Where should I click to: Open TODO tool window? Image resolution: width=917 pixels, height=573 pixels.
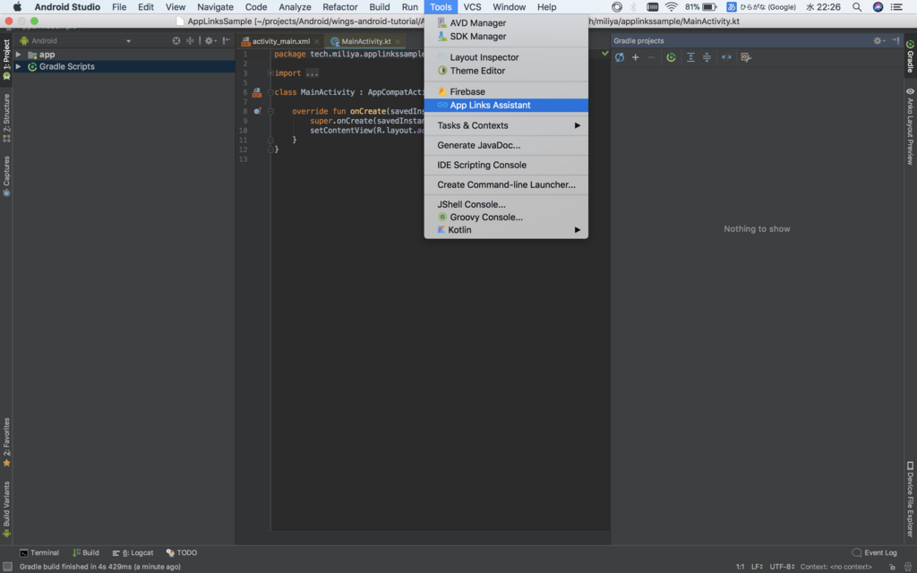pos(182,553)
